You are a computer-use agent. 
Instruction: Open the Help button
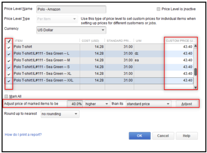187,136
